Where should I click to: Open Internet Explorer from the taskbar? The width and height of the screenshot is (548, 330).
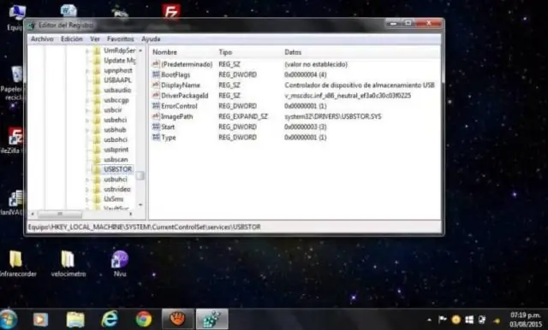click(110, 319)
